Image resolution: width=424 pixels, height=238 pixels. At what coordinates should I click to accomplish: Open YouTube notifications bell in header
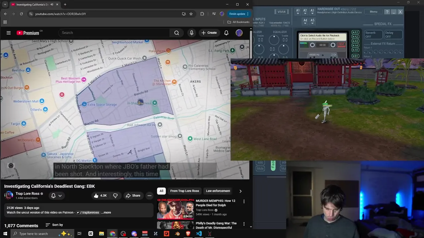click(x=226, y=33)
